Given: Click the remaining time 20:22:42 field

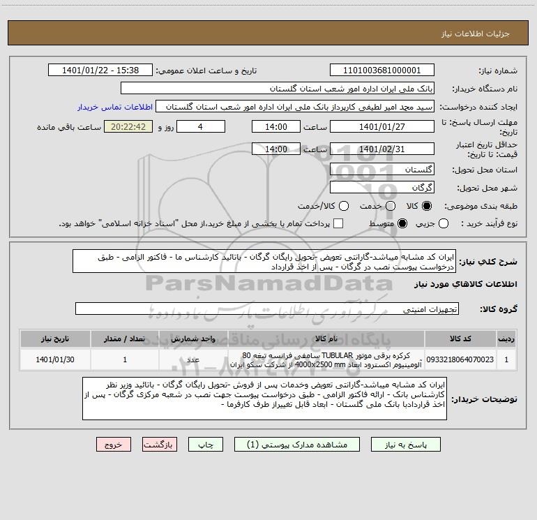Looking at the screenshot, I should coord(128,126).
